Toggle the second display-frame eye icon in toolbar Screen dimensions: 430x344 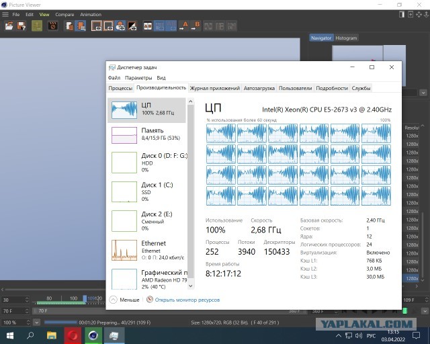pos(108,26)
